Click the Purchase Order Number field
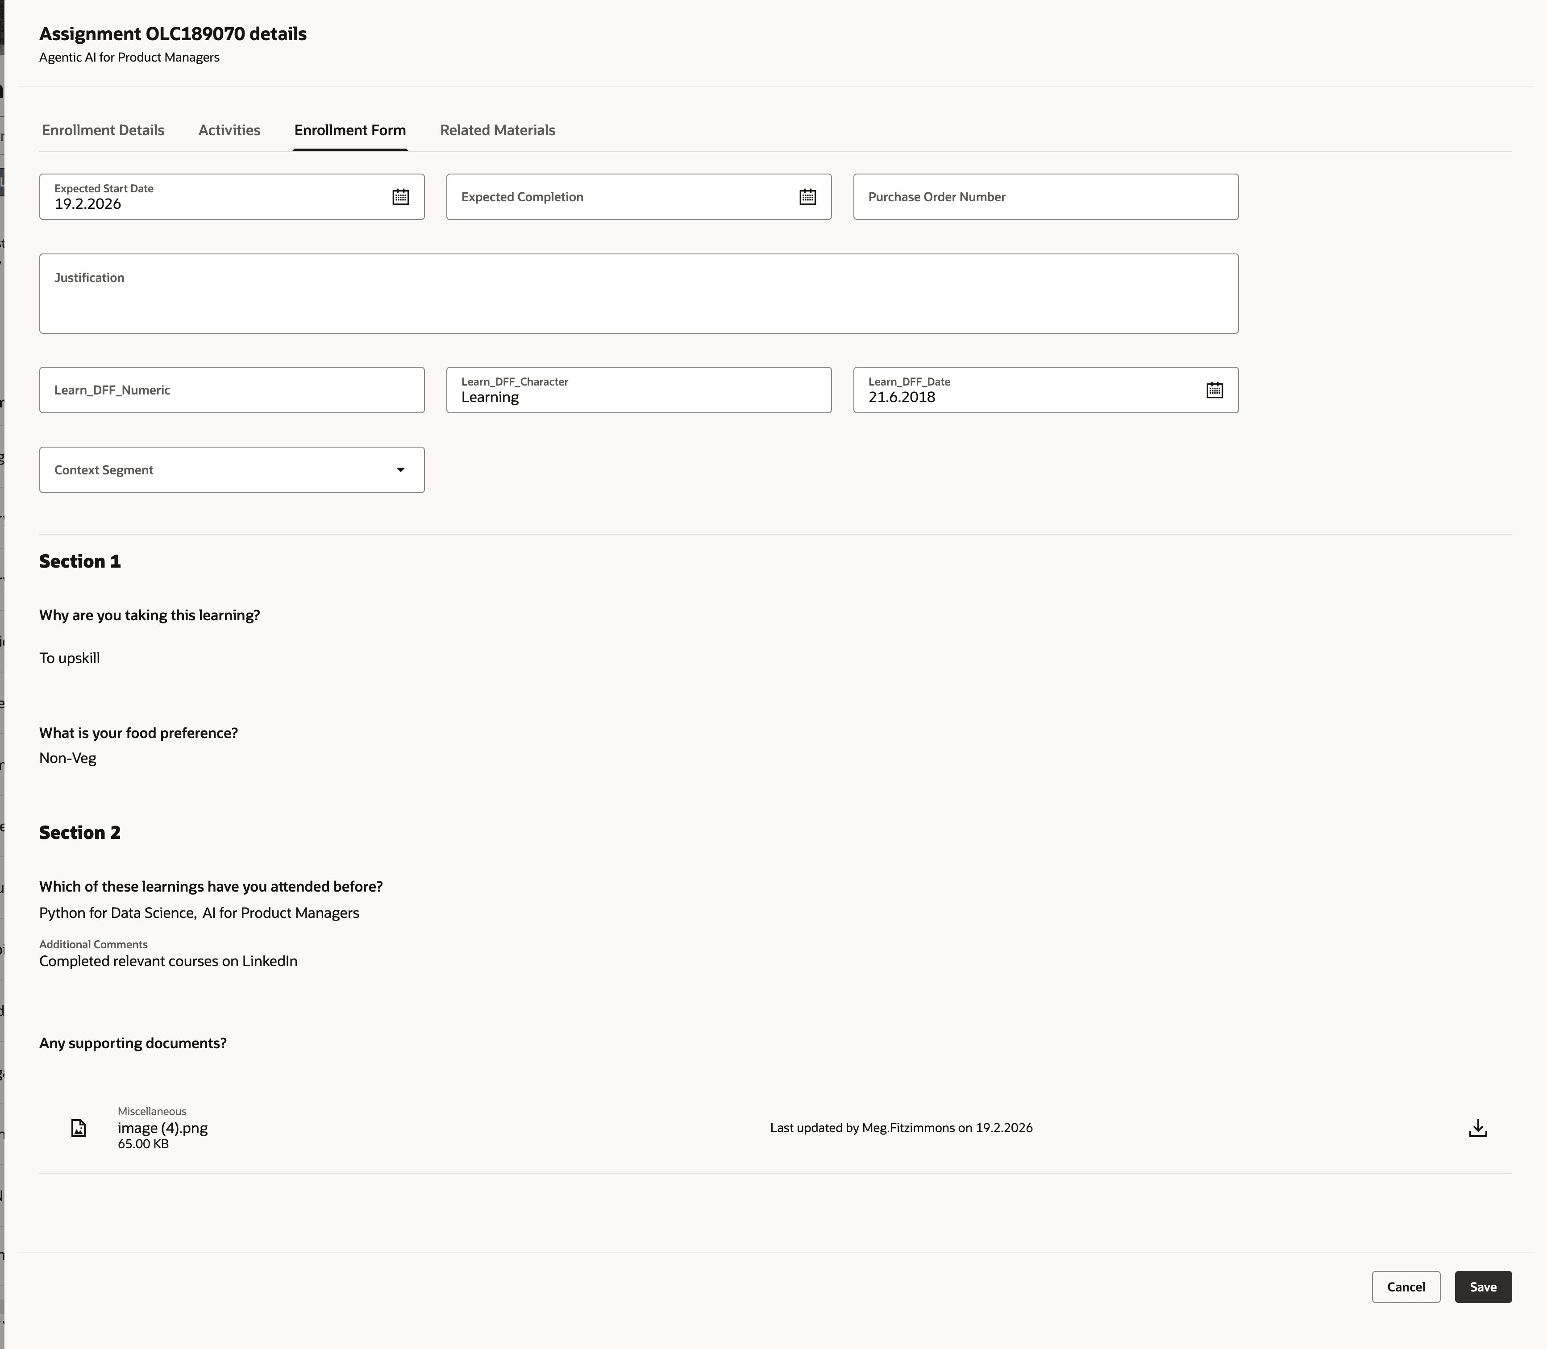 pos(1046,196)
